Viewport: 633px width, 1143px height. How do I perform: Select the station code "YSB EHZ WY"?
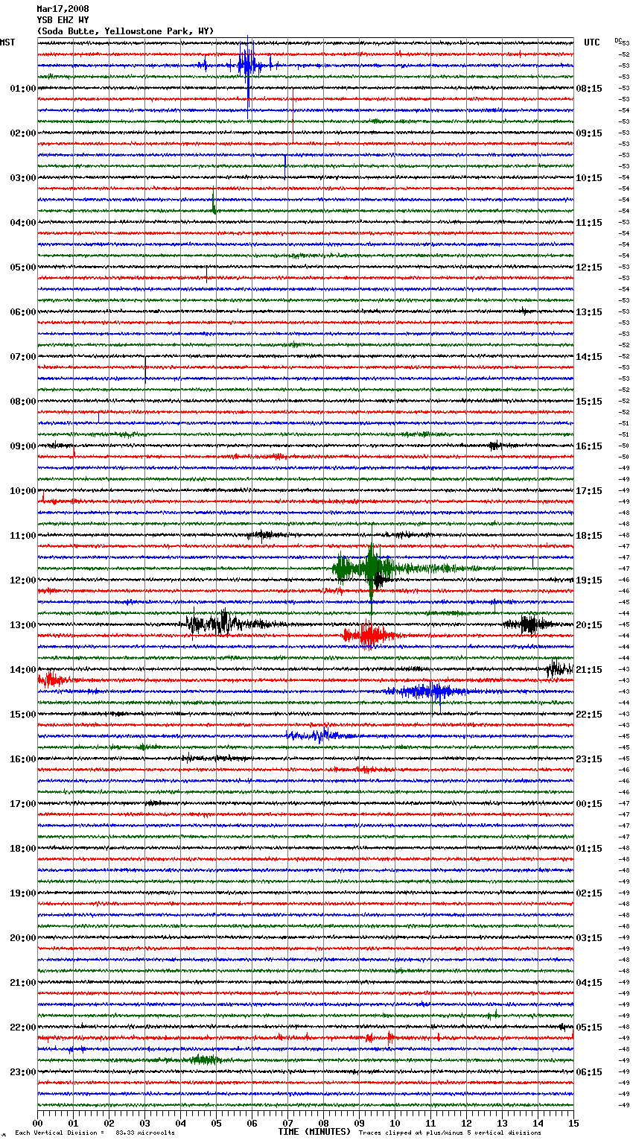click(63, 20)
